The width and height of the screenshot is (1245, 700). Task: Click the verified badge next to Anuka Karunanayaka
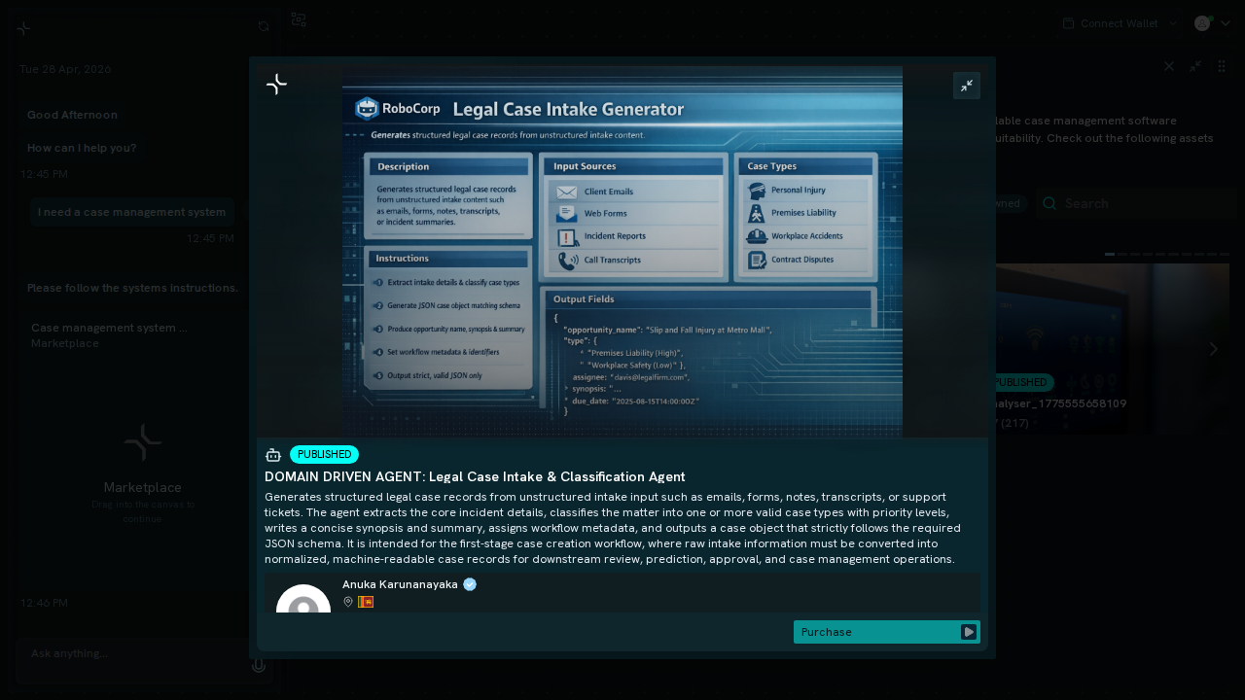pos(470,584)
